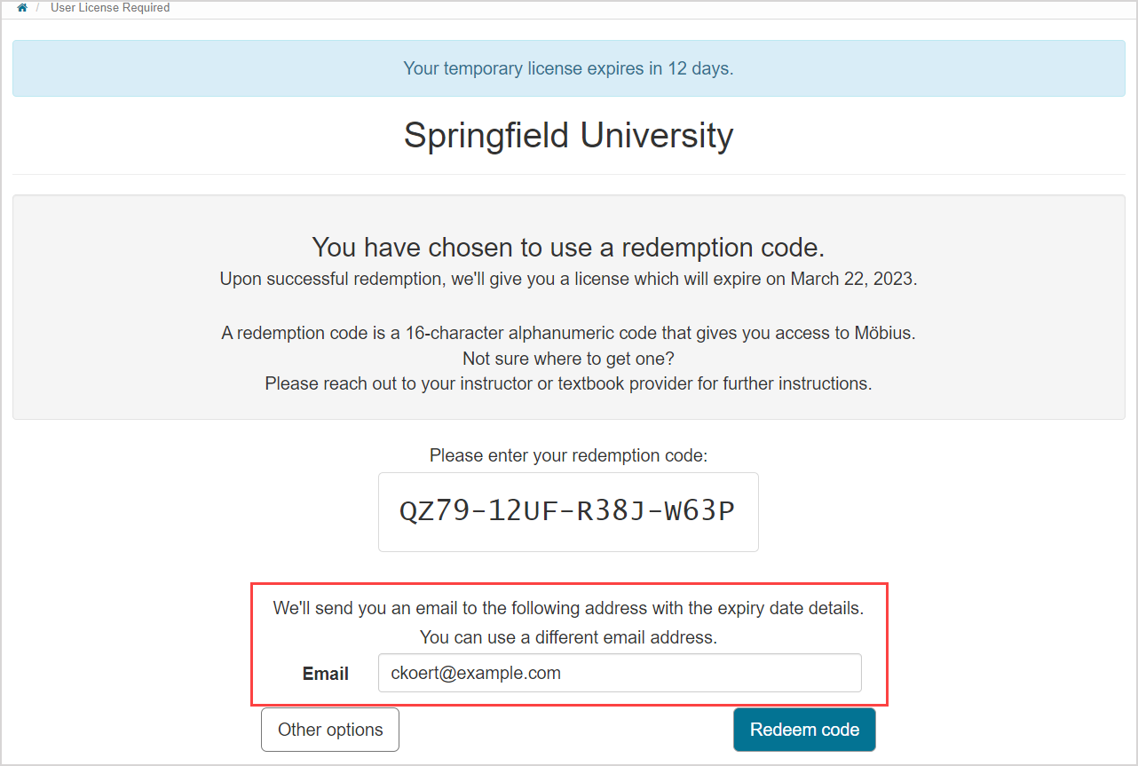Viewport: 1138px width, 766px height.
Task: Select the Springfield University heading
Action: [568, 136]
